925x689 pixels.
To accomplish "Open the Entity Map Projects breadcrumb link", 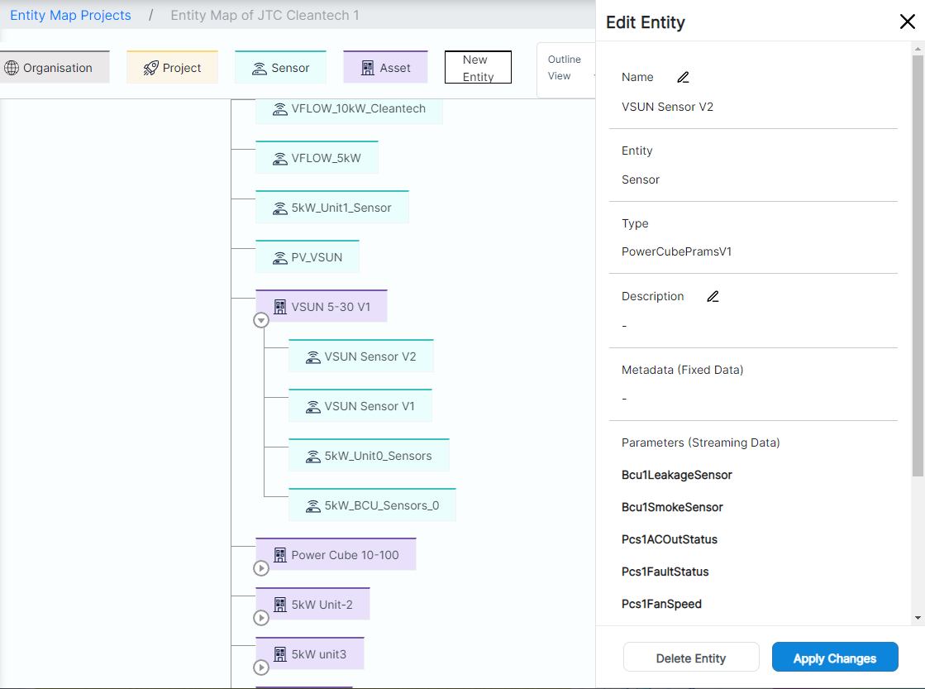I will pos(70,15).
